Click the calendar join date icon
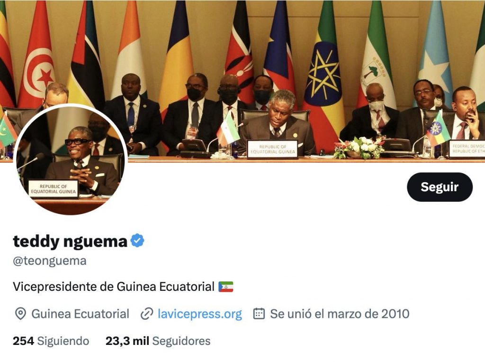This screenshot has width=485, height=362. point(259,314)
